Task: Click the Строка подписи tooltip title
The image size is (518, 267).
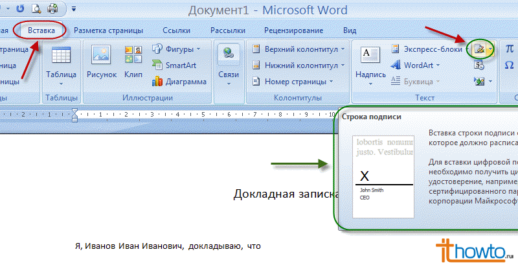Action: click(371, 117)
